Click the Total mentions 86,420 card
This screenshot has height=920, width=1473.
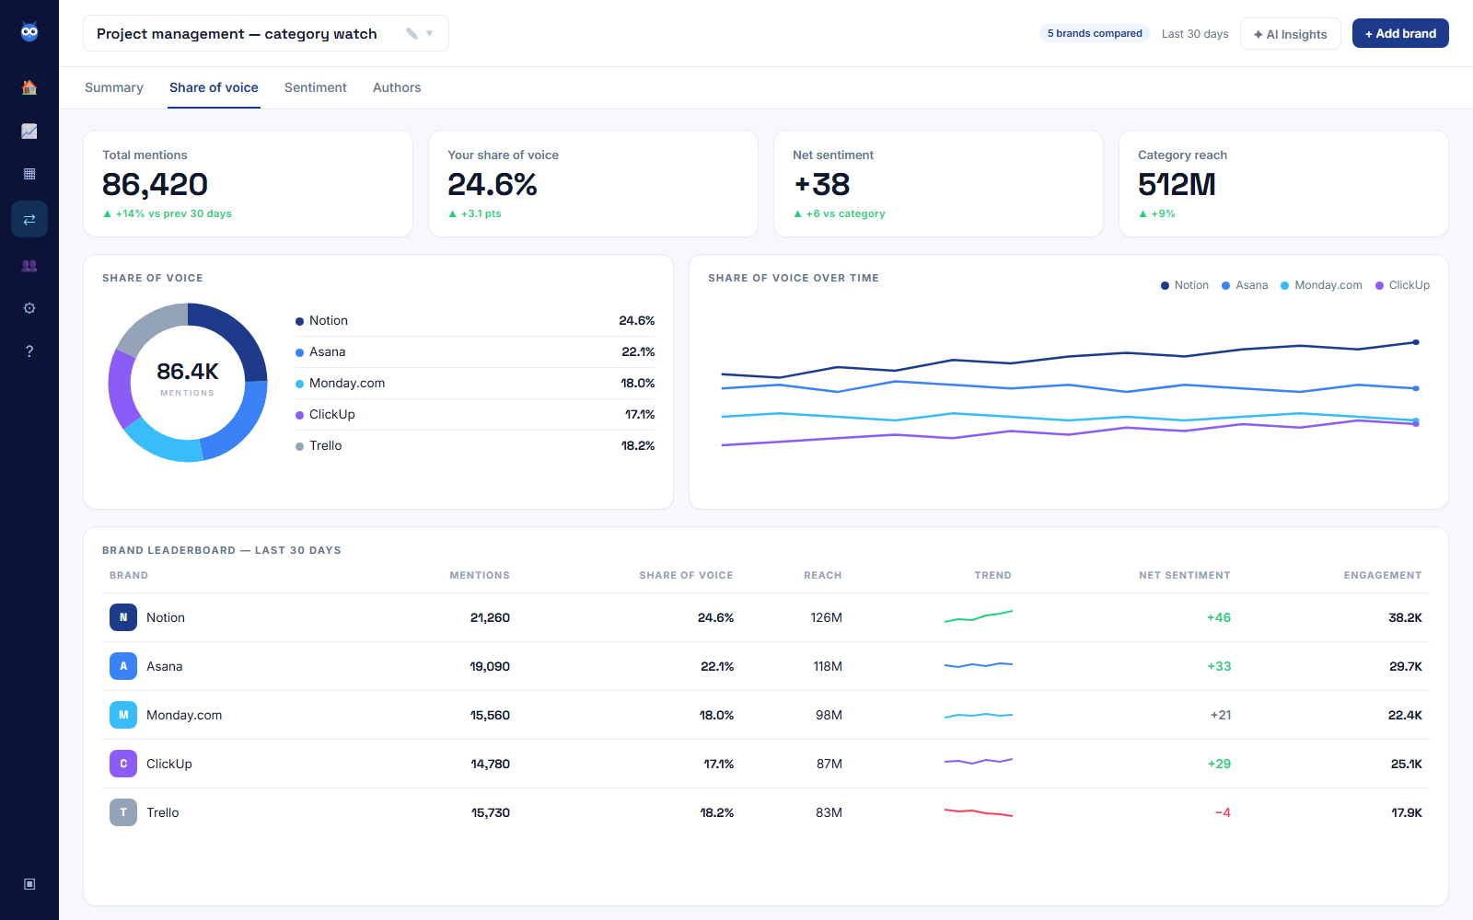pyautogui.click(x=248, y=183)
